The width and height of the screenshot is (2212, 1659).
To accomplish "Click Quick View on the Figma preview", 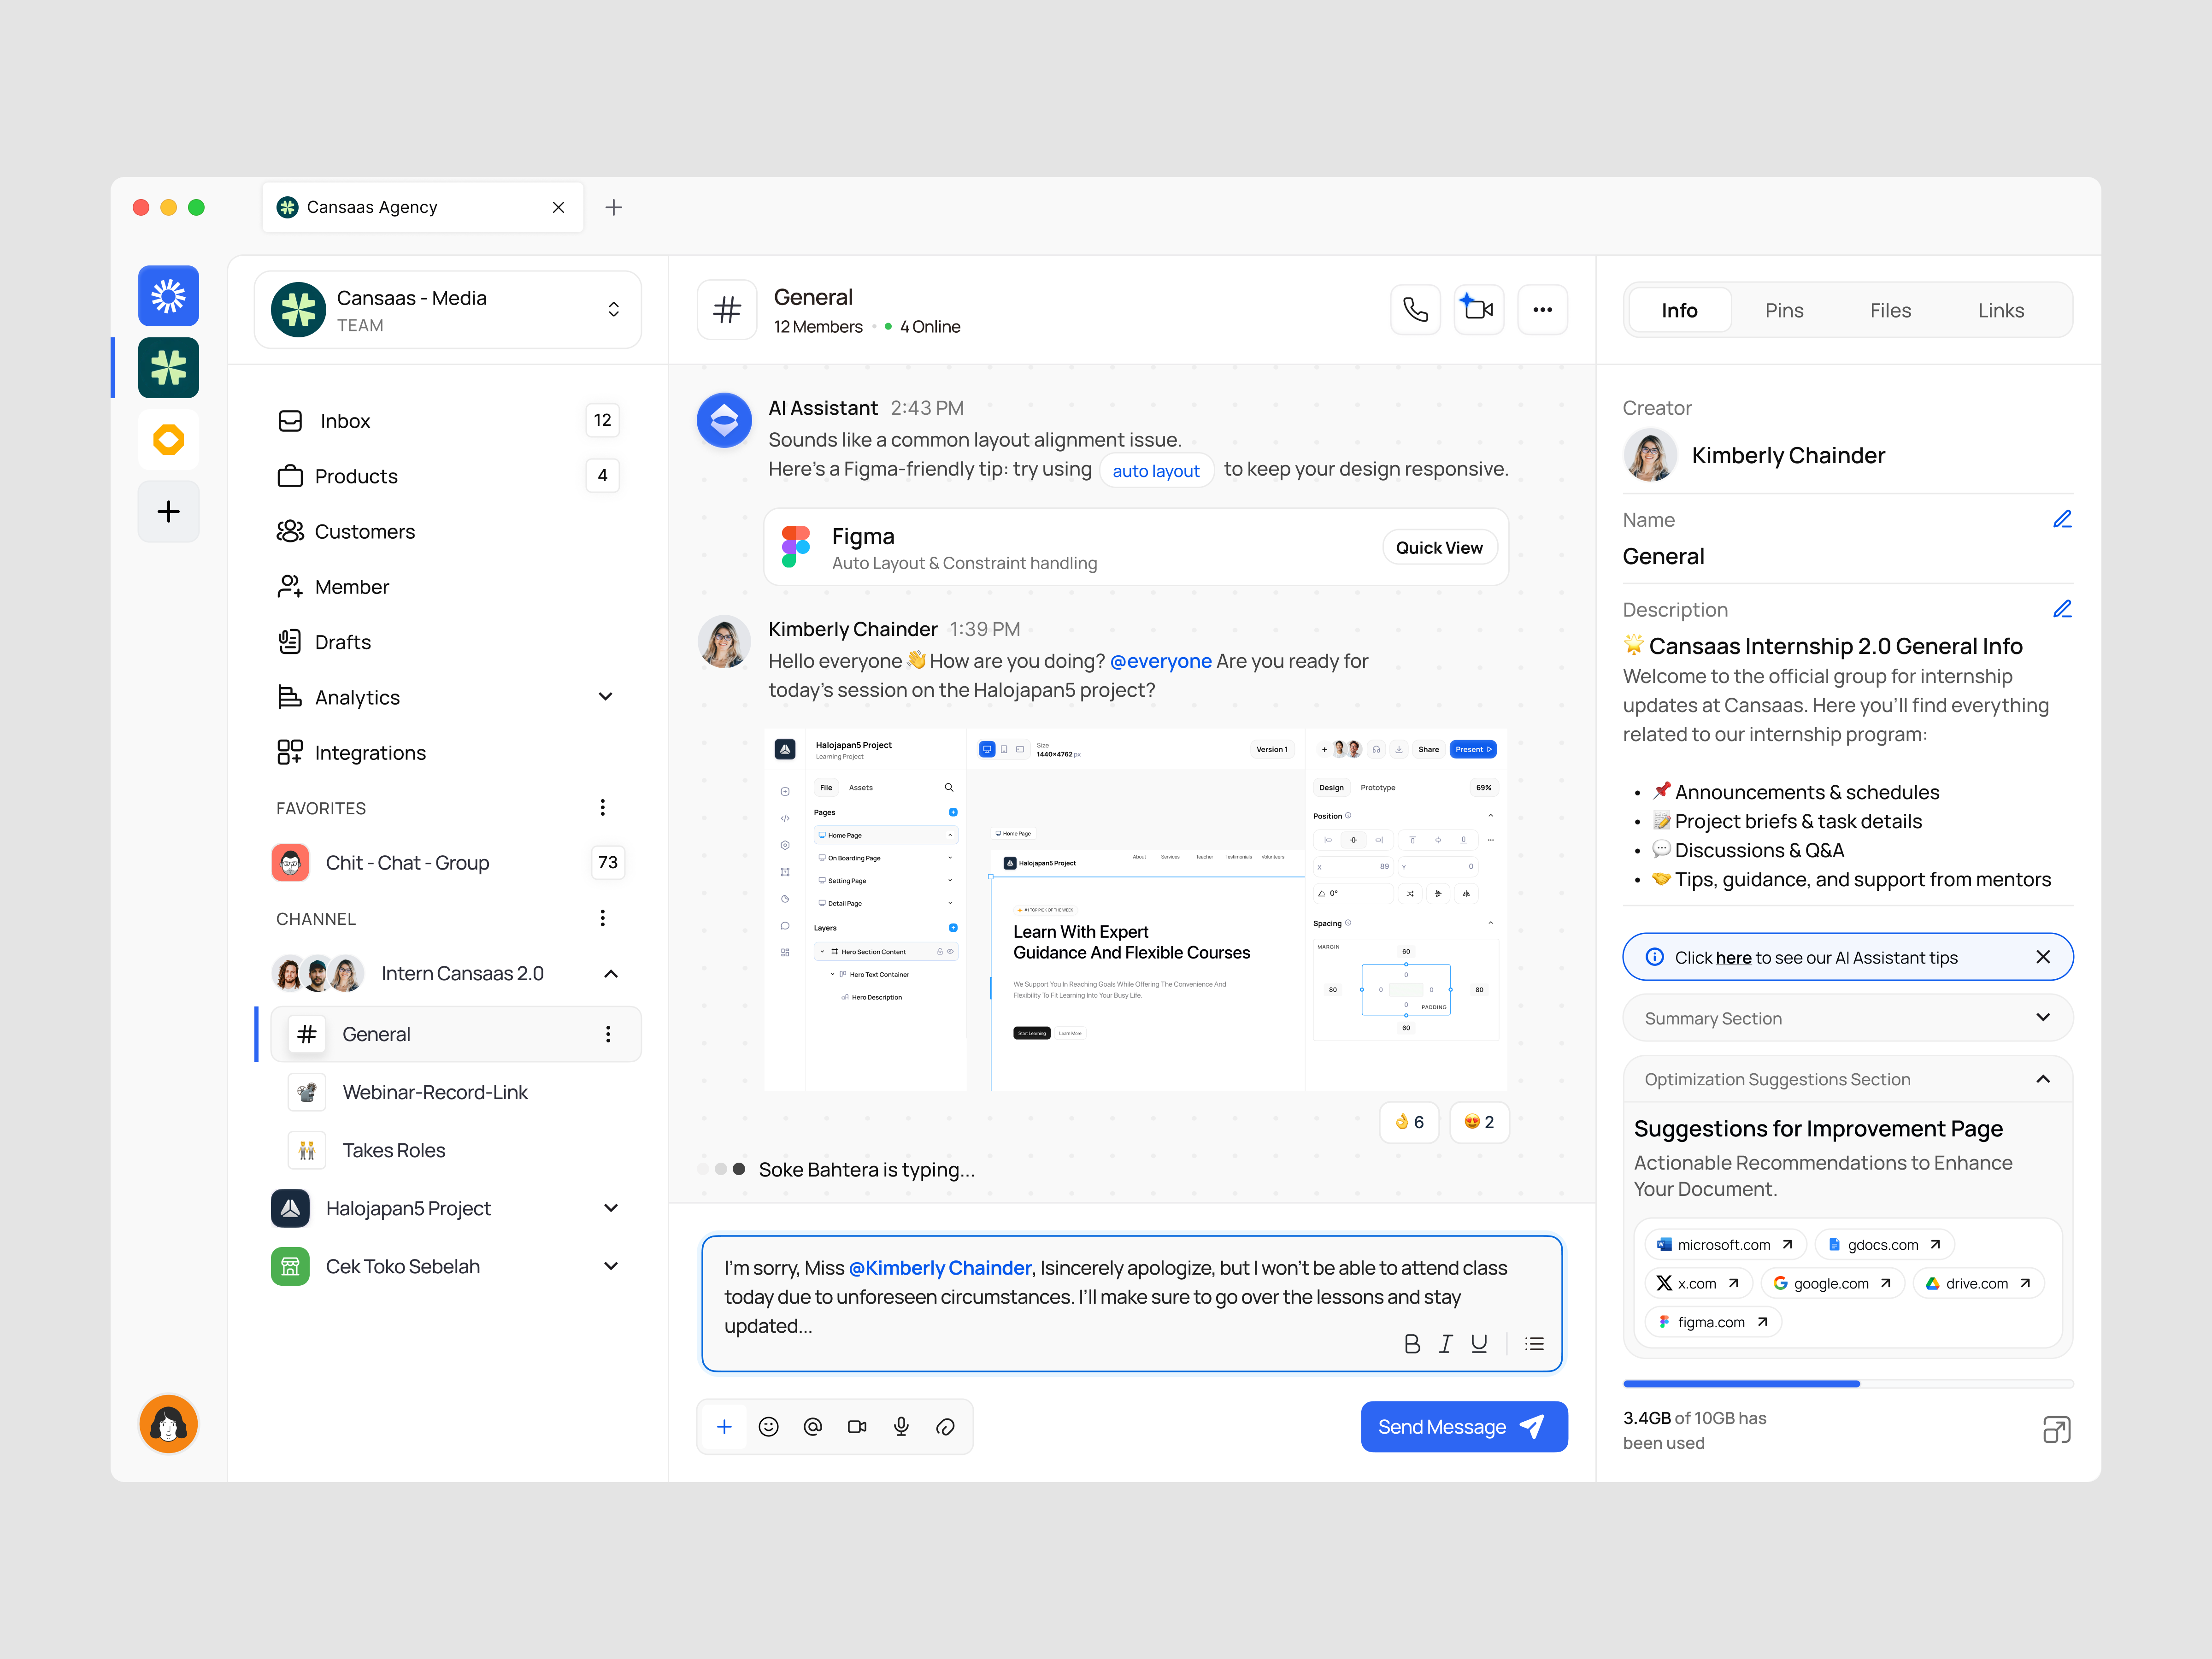I will [1439, 547].
